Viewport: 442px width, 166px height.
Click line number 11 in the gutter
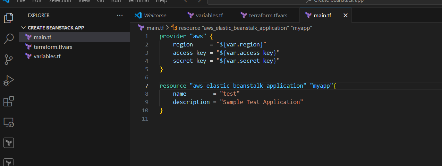point(145,119)
